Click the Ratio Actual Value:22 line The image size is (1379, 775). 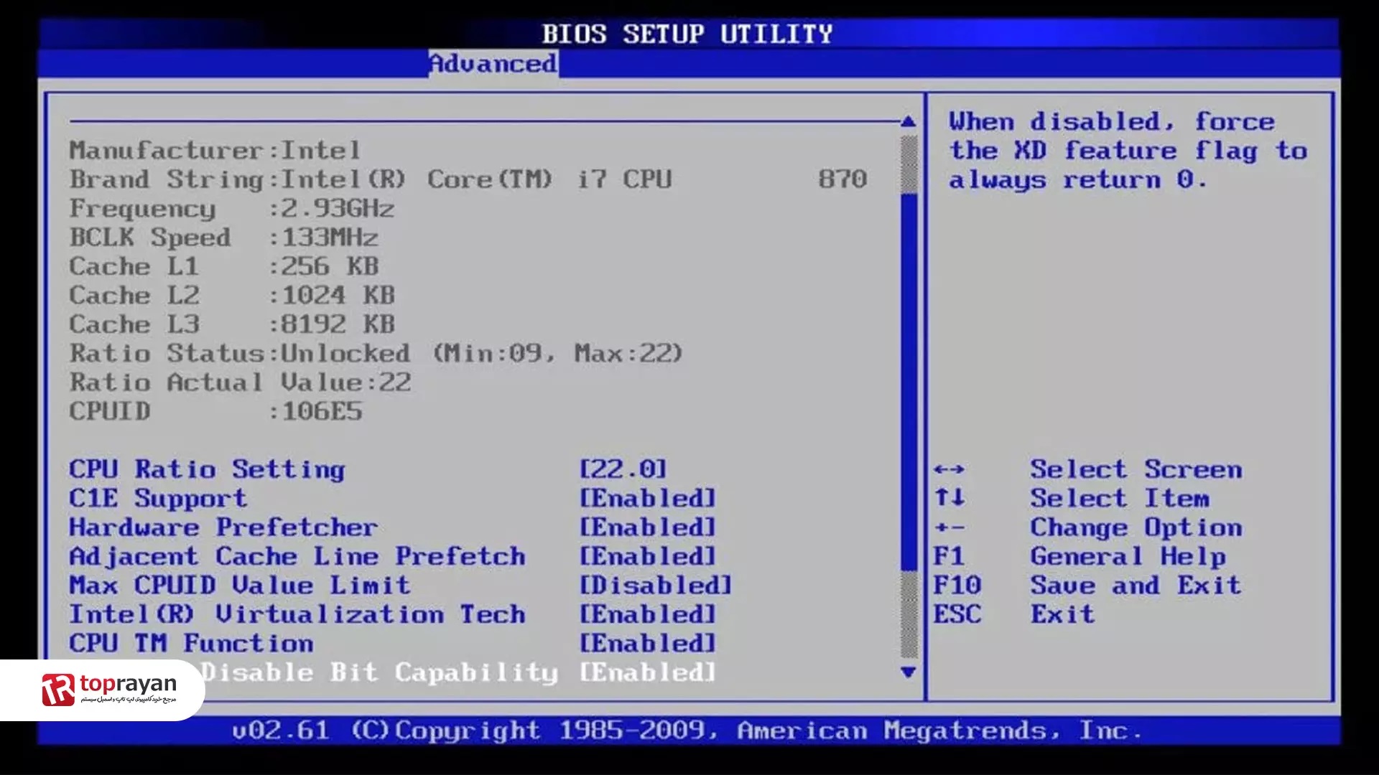[x=240, y=382]
